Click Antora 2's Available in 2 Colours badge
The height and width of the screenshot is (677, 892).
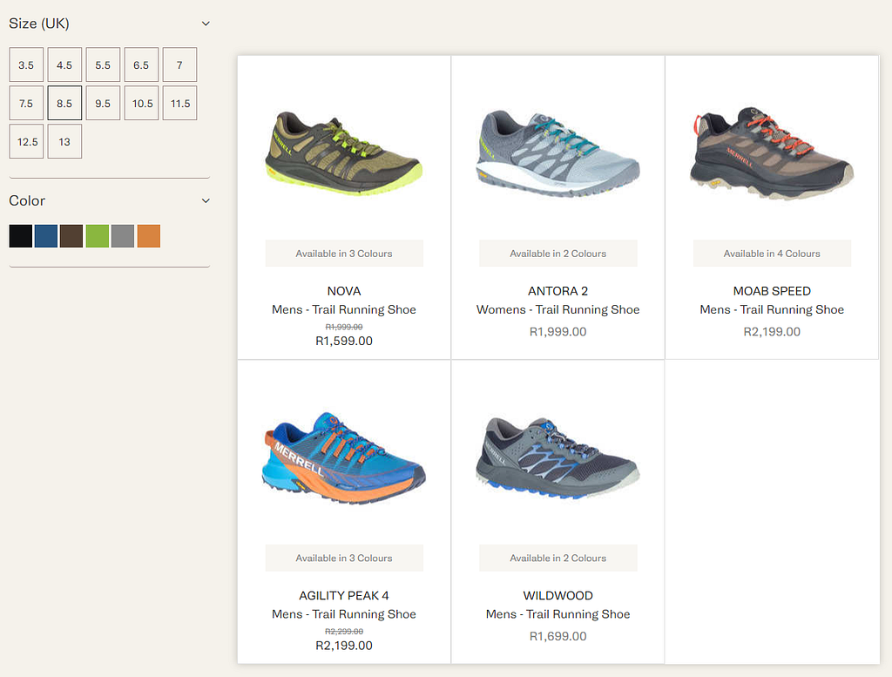[x=557, y=254]
